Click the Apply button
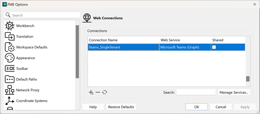260x114 pixels. point(245,107)
